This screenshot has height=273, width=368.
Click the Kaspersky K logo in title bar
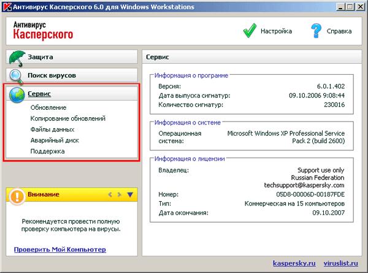7,7
